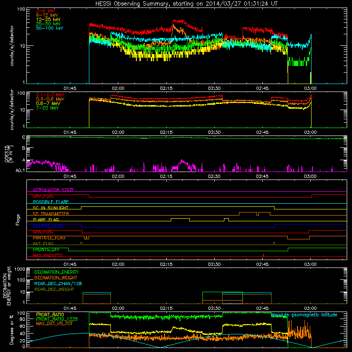Click the 02:15 tick label under top plot
This screenshot has height=352, width=352.
(166, 88)
